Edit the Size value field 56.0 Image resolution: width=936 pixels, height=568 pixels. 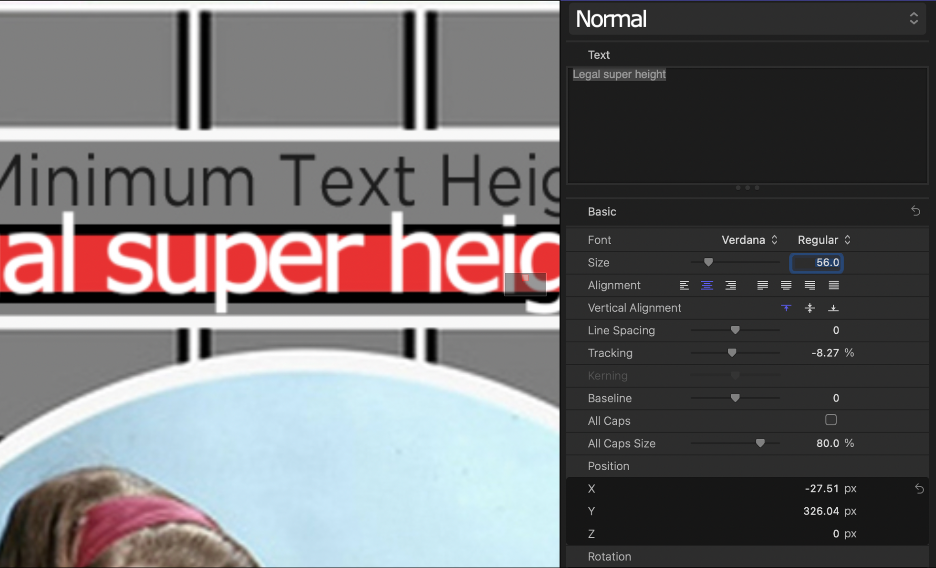[817, 263]
